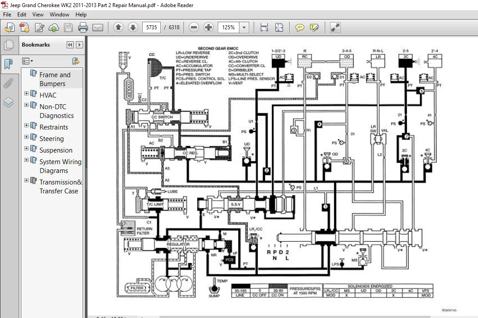Add a sticky note comment
This screenshot has width=478, height=318.
300,27
